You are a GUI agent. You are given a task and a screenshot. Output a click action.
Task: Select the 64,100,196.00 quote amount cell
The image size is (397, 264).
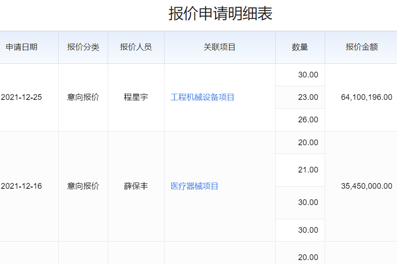(367, 97)
